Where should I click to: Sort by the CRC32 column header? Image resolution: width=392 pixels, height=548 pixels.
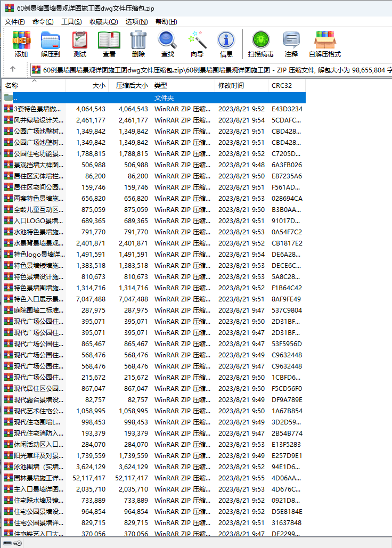[x=287, y=85]
